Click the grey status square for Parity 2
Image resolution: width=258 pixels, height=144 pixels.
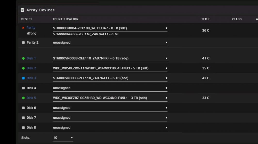tap(23, 43)
